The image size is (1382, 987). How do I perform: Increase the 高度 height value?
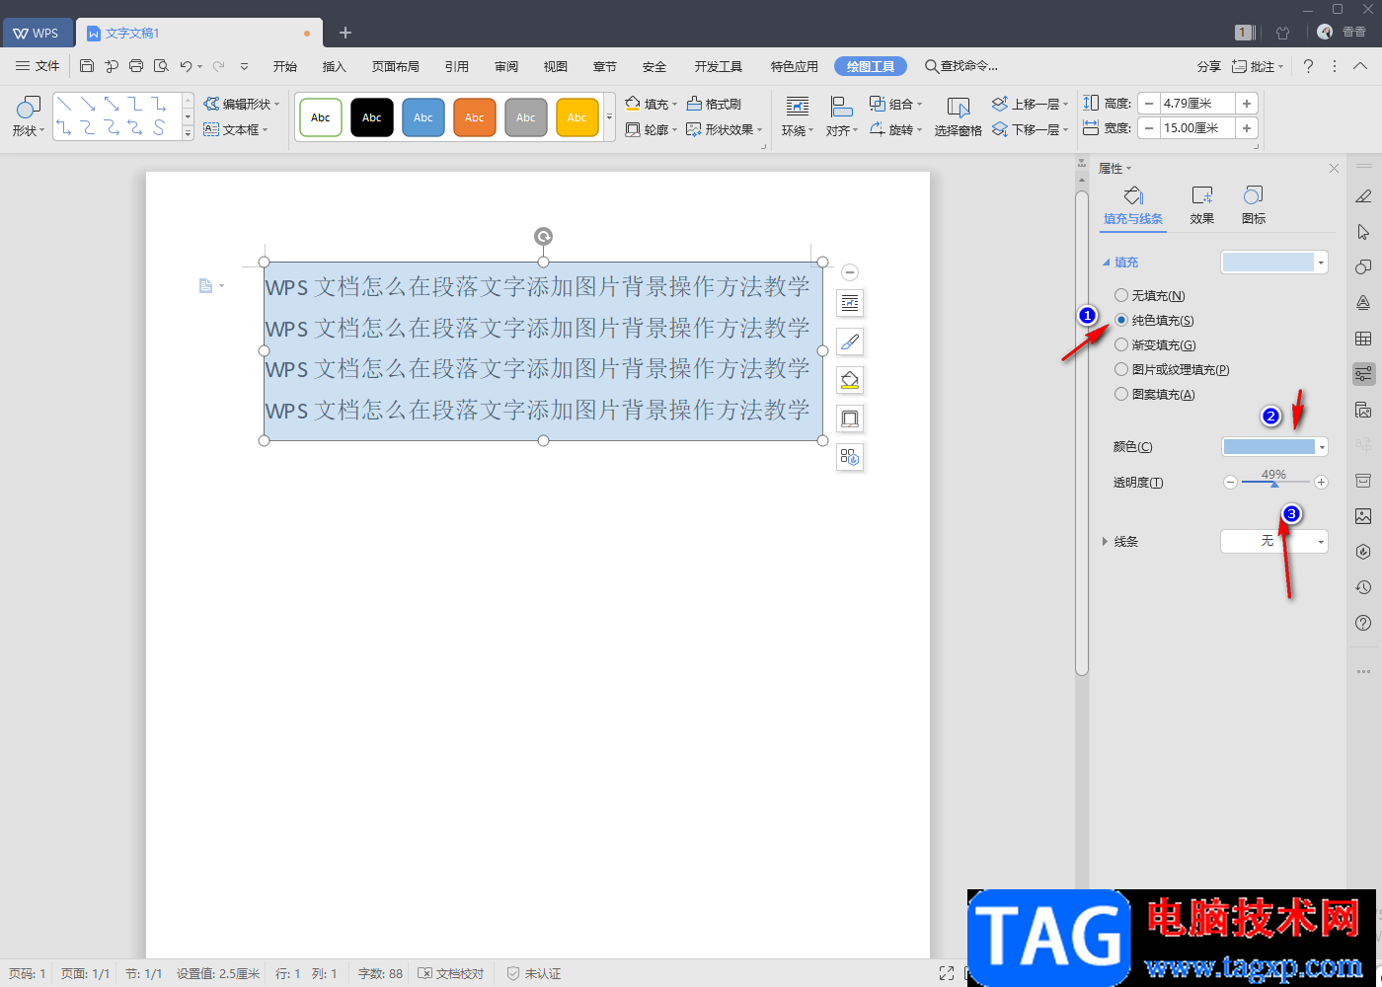(x=1247, y=104)
